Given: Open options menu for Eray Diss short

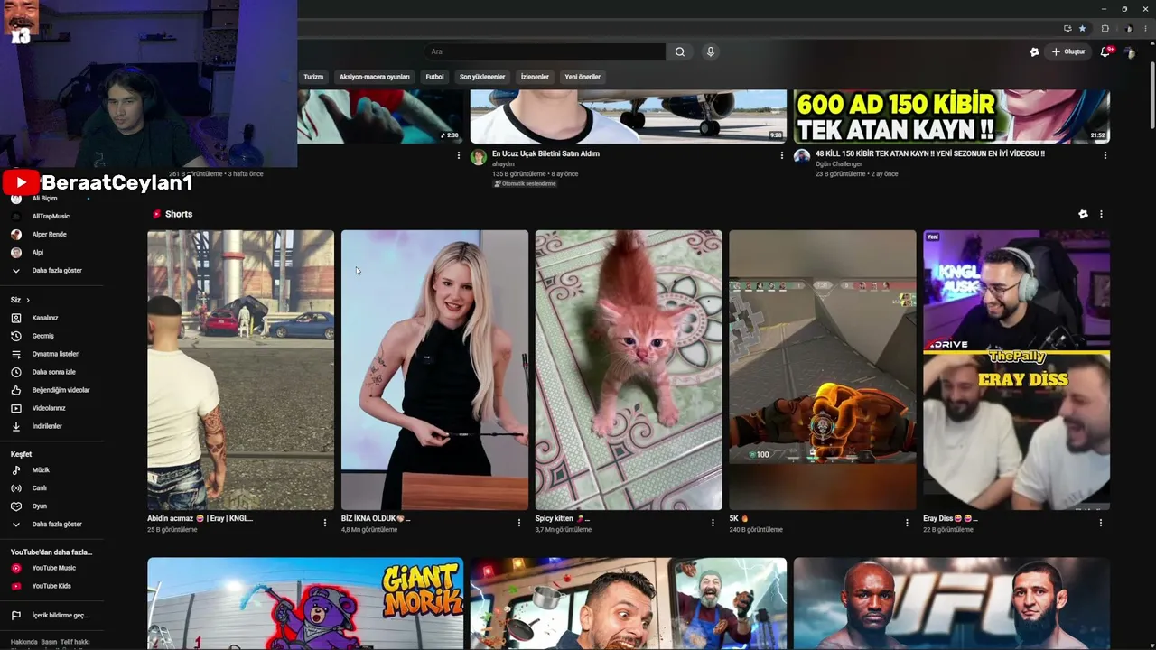Looking at the screenshot, I should coord(1101,523).
